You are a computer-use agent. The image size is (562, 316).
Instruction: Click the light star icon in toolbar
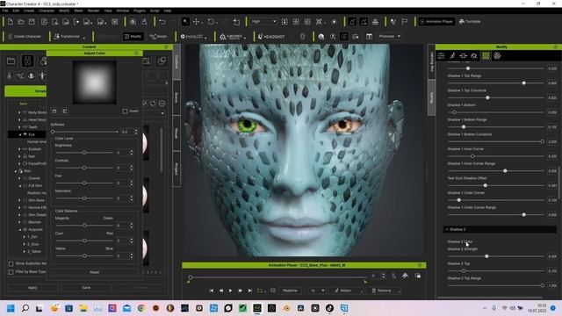click(334, 22)
